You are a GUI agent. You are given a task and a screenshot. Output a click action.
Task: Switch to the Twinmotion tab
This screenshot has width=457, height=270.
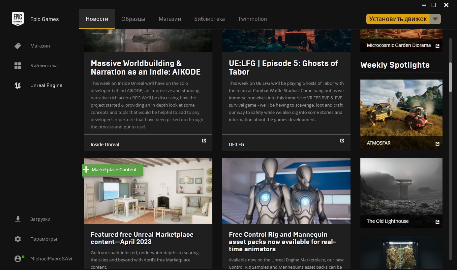[253, 19]
